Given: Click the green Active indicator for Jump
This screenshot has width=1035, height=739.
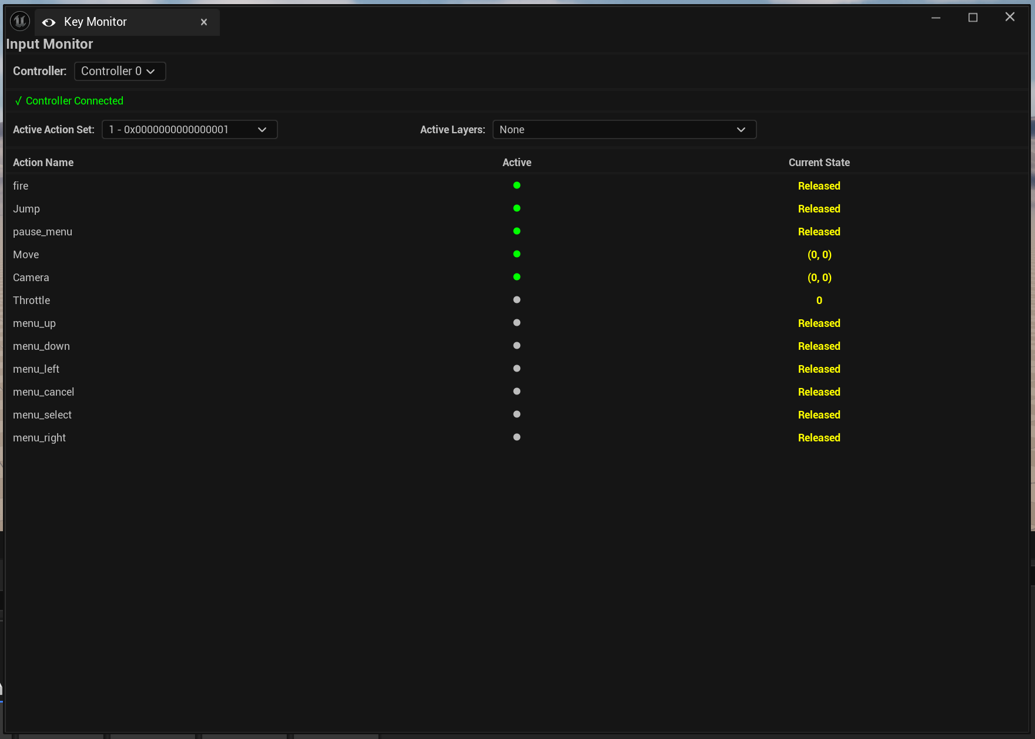Looking at the screenshot, I should point(517,208).
